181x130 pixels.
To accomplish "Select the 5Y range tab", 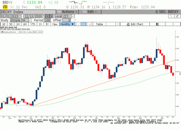I will click(47, 24).
